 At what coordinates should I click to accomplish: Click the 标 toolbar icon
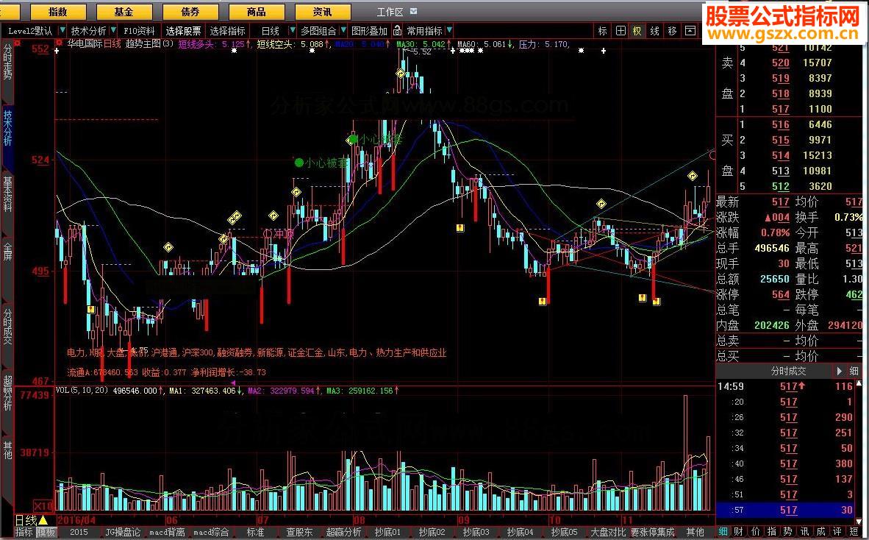click(x=603, y=31)
